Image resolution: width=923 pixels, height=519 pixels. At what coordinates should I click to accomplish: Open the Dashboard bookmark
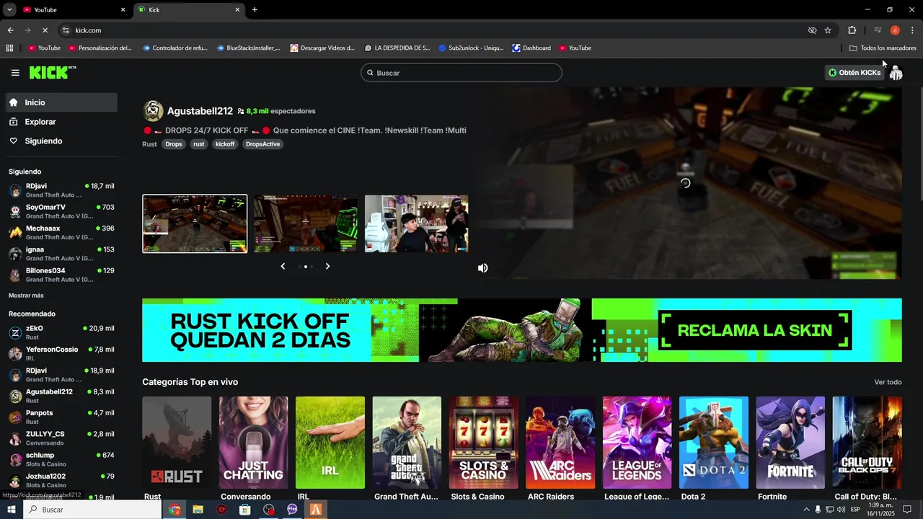(x=531, y=48)
